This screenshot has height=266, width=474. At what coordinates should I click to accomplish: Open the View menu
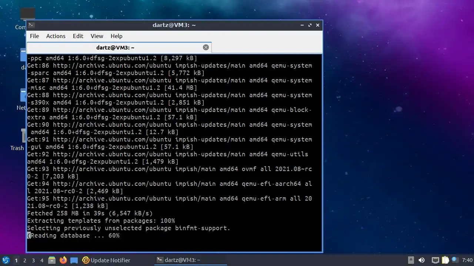tap(97, 36)
